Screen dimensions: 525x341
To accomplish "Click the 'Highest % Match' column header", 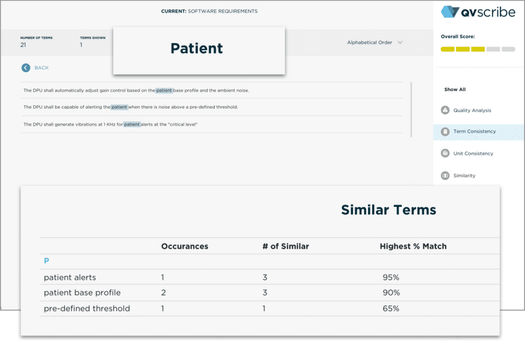I will click(413, 246).
